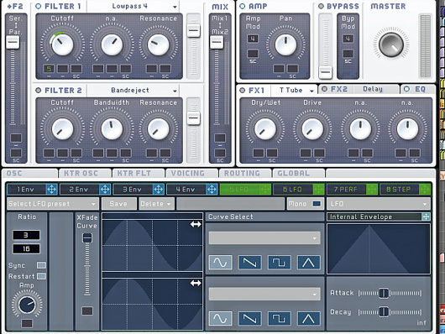Switch to the OSC tab
This screenshot has height=334, width=445.
(x=29, y=173)
